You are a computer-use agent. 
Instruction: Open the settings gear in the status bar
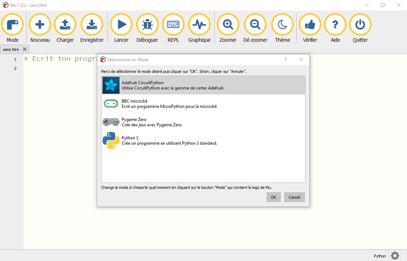[395, 256]
